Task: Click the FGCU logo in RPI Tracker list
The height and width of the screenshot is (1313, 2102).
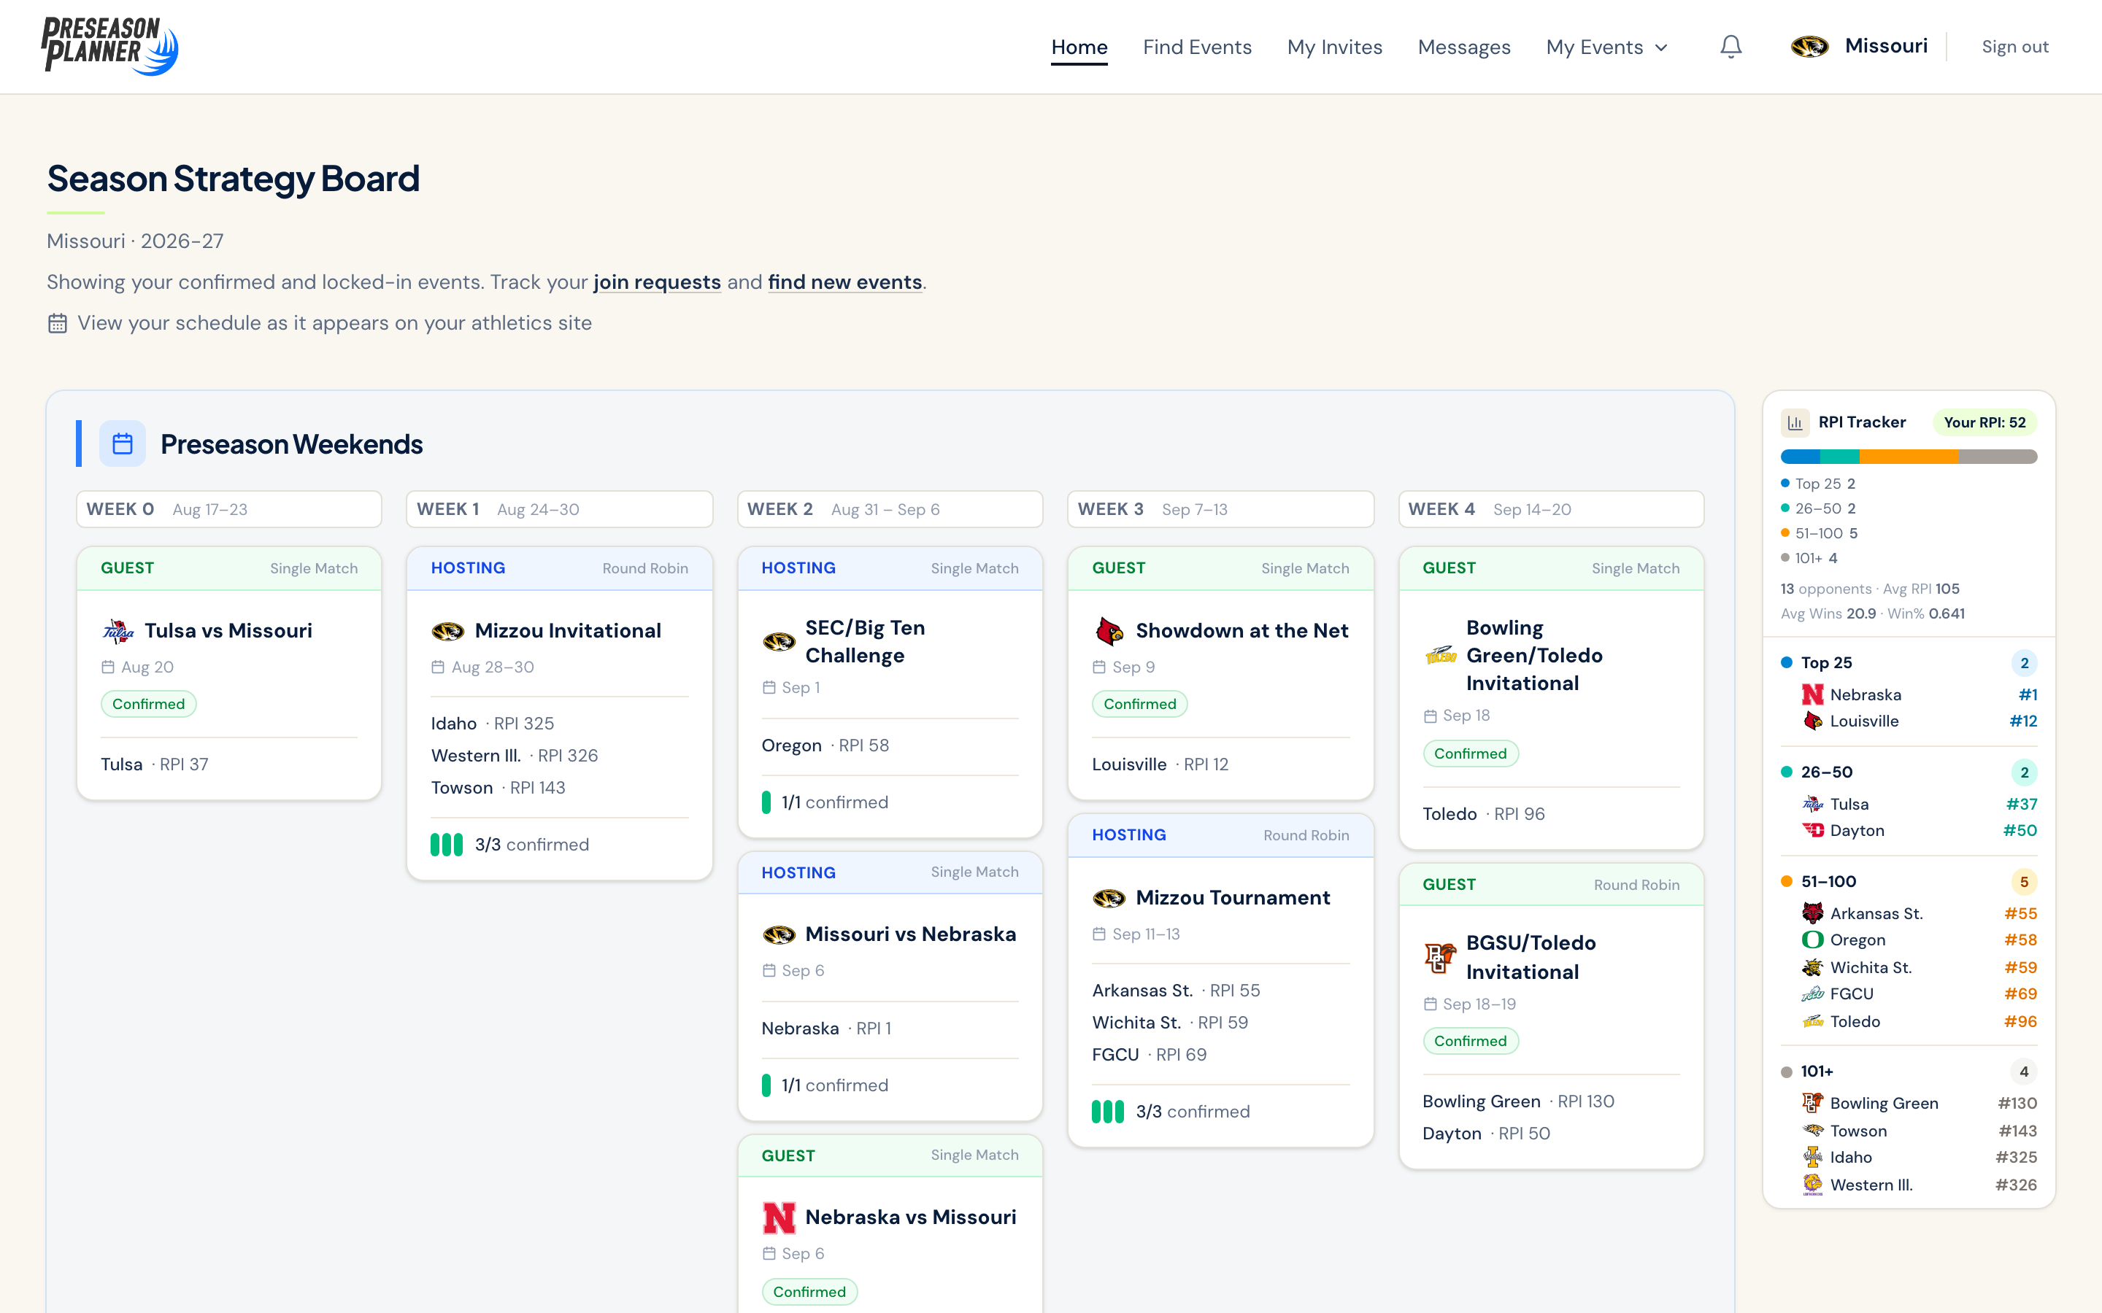Action: (x=1813, y=994)
